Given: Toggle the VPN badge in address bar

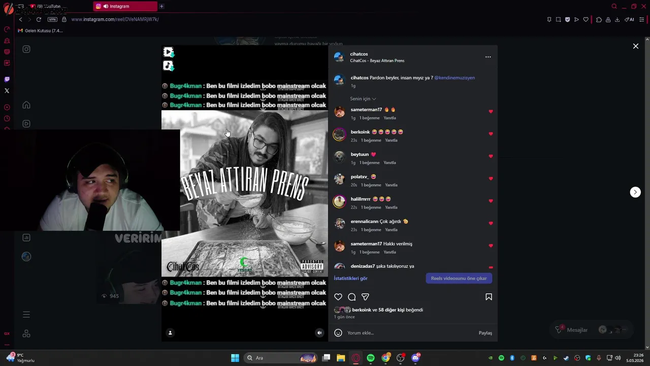Looking at the screenshot, I should click(52, 19).
